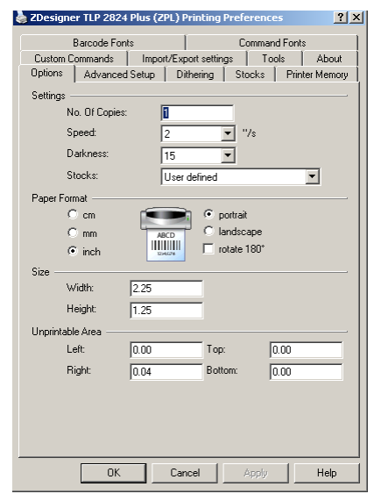Open the About tab
381x501 pixels.
[x=329, y=59]
